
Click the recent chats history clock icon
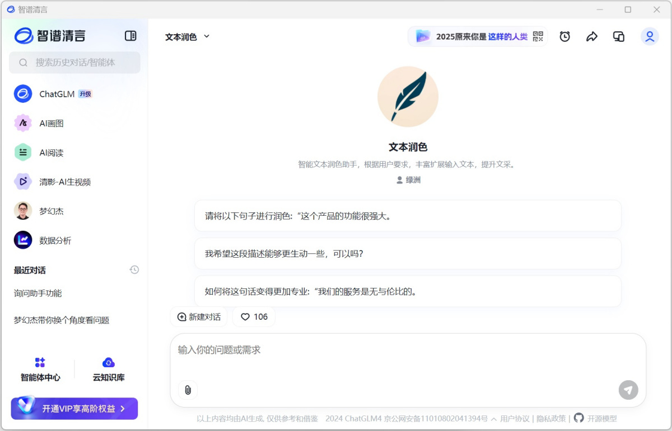tap(134, 270)
